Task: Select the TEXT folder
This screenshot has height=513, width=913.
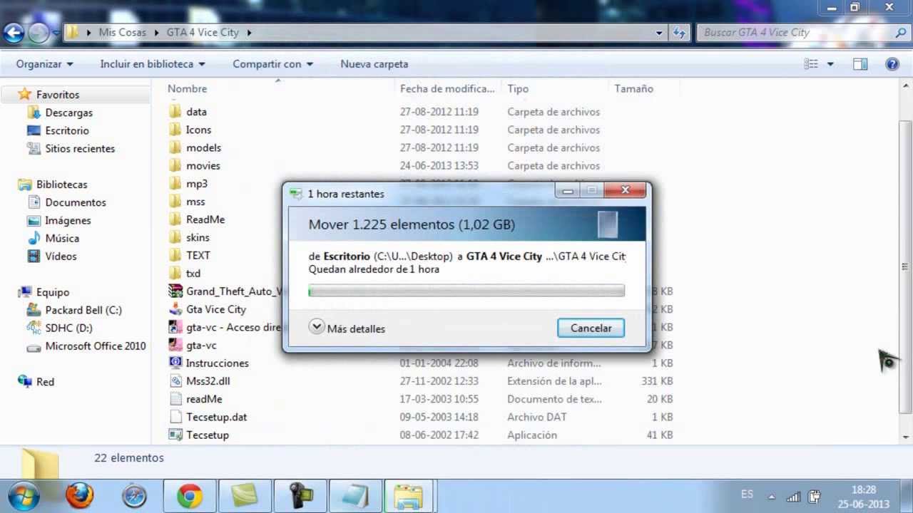Action: point(198,255)
